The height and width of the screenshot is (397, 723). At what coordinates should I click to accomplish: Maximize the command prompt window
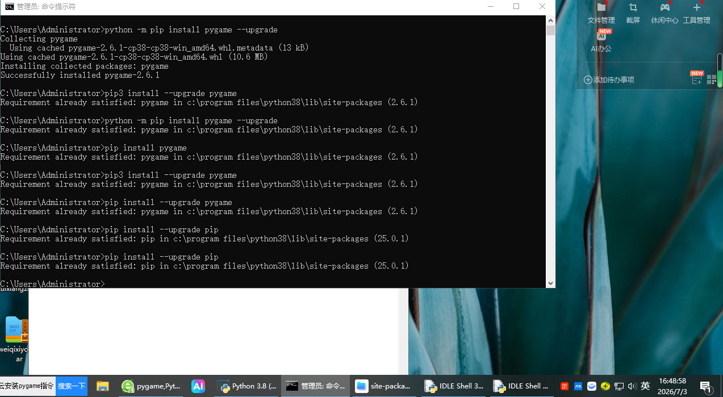point(516,6)
